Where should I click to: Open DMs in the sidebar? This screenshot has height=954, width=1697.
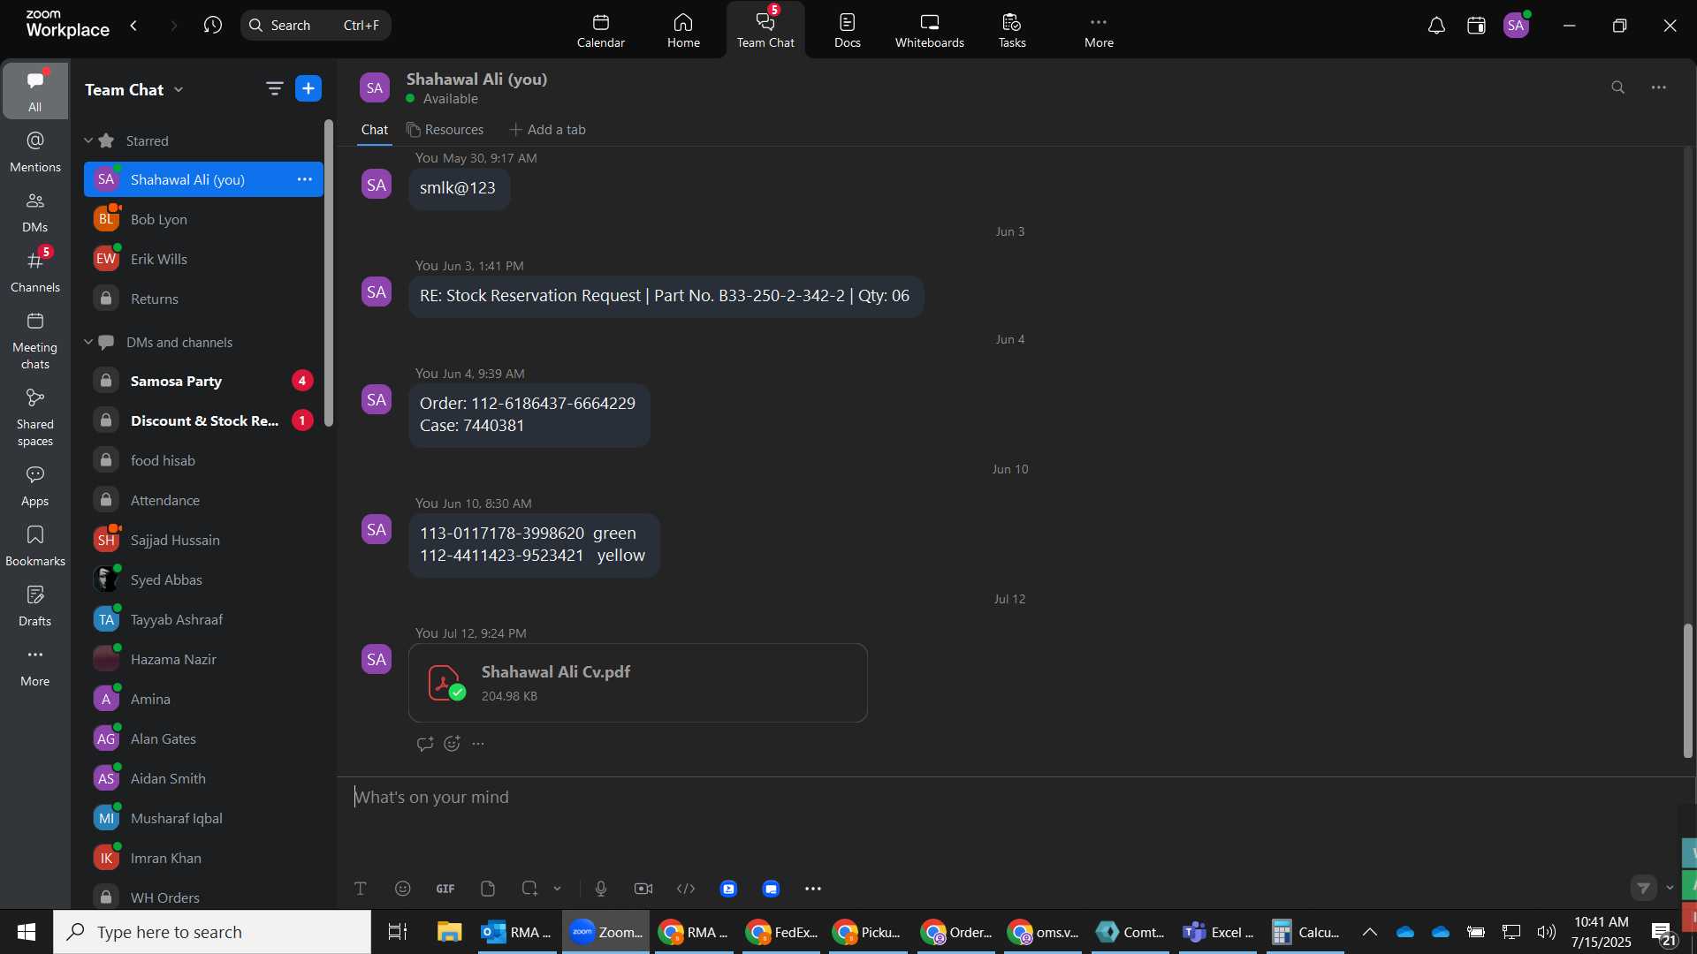pos(34,212)
